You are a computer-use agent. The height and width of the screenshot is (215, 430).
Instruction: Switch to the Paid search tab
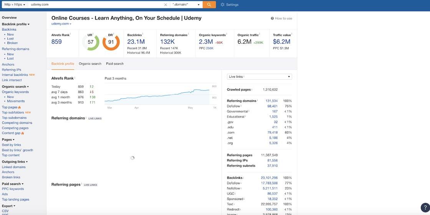point(115,64)
